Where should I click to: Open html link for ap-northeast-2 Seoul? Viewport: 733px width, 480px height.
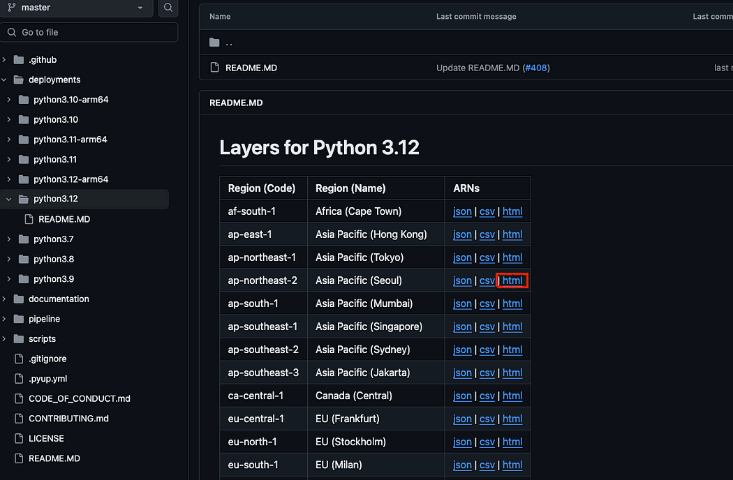point(512,280)
